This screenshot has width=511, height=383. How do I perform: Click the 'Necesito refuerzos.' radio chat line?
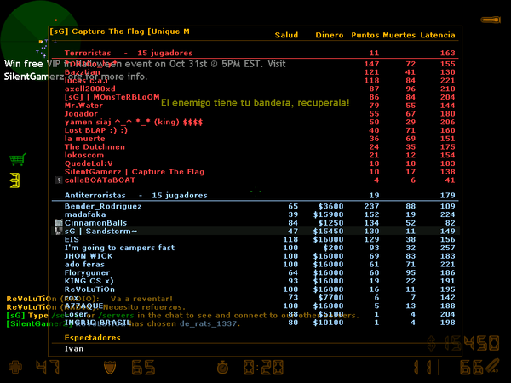click(x=95, y=307)
